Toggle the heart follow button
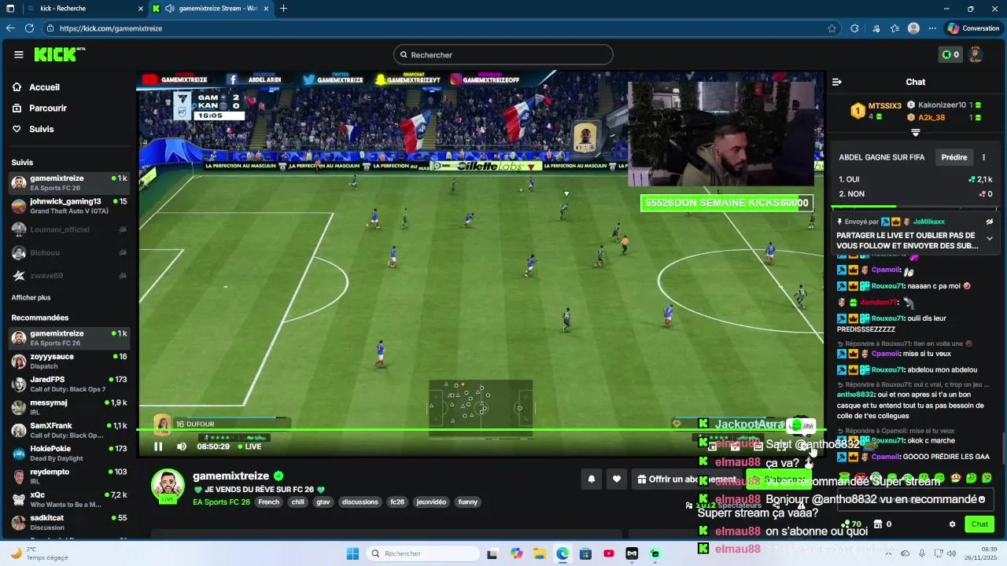Viewport: 1007px width, 566px height. [617, 479]
